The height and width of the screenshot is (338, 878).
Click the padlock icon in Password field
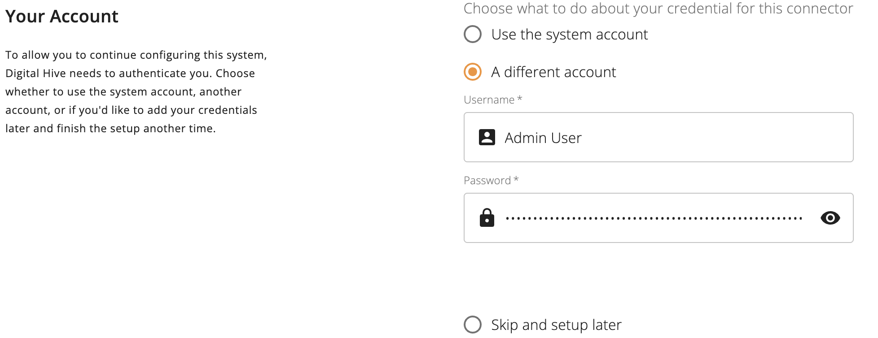(x=487, y=217)
